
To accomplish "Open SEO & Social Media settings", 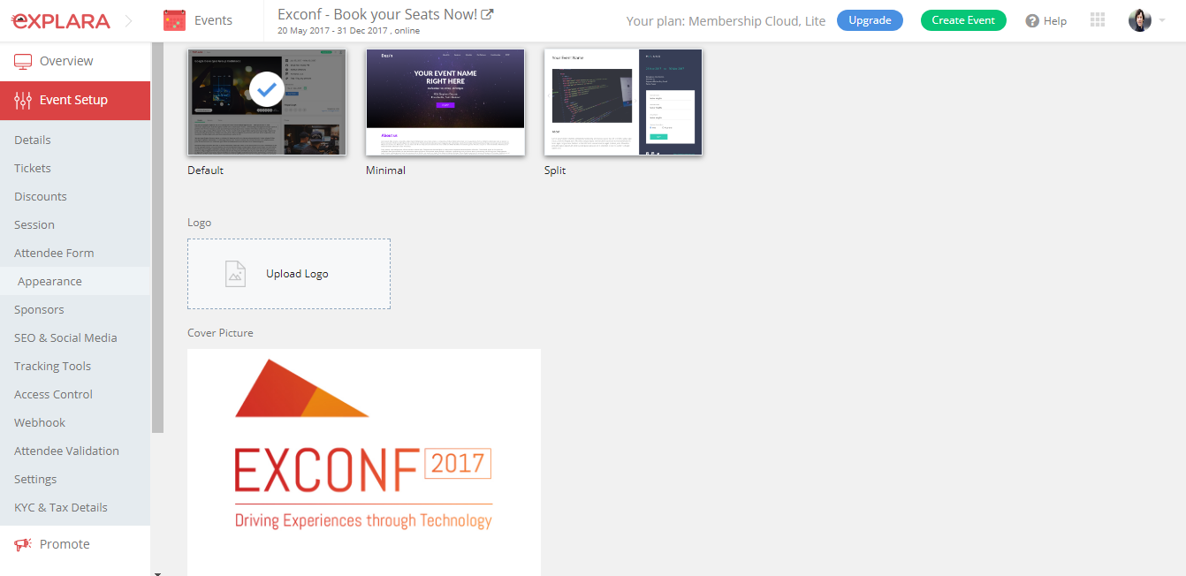I will pos(65,337).
